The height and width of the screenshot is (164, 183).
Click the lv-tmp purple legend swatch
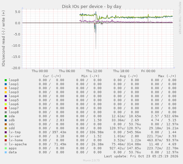6,132
